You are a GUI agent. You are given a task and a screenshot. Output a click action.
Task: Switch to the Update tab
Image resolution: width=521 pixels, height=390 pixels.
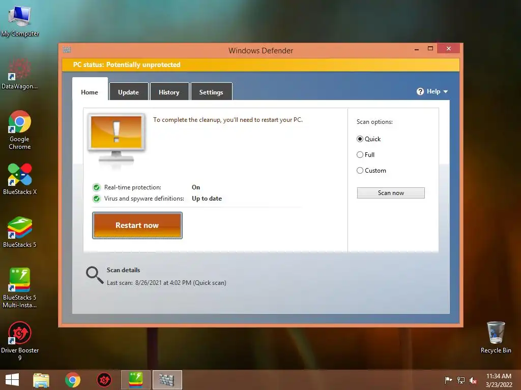point(129,92)
